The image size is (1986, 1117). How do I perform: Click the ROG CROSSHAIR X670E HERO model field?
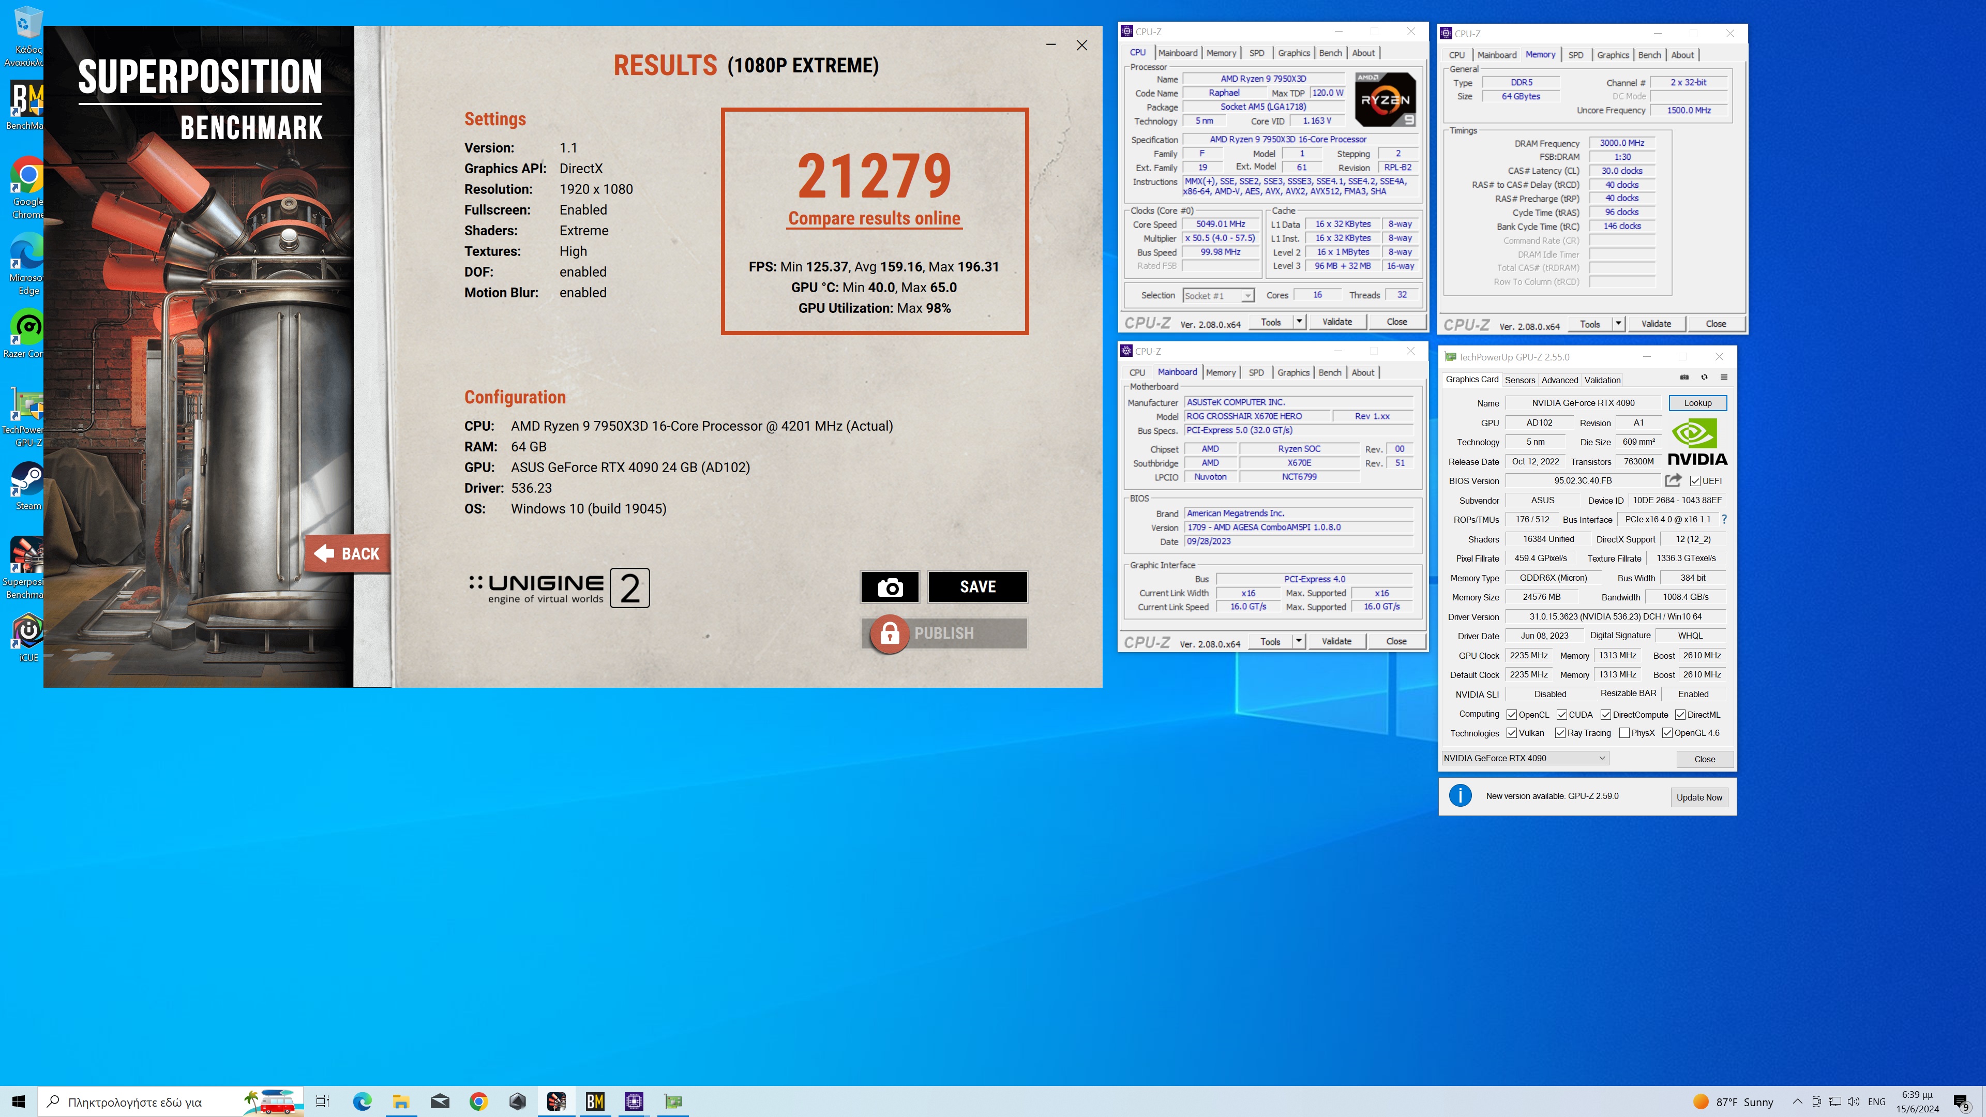tap(1257, 416)
